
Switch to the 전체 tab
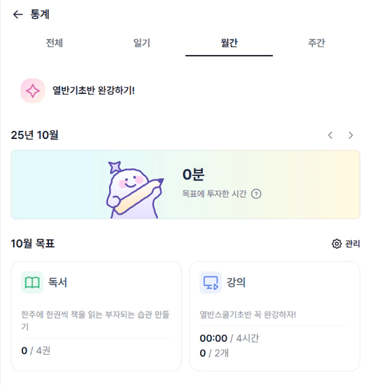click(x=54, y=43)
